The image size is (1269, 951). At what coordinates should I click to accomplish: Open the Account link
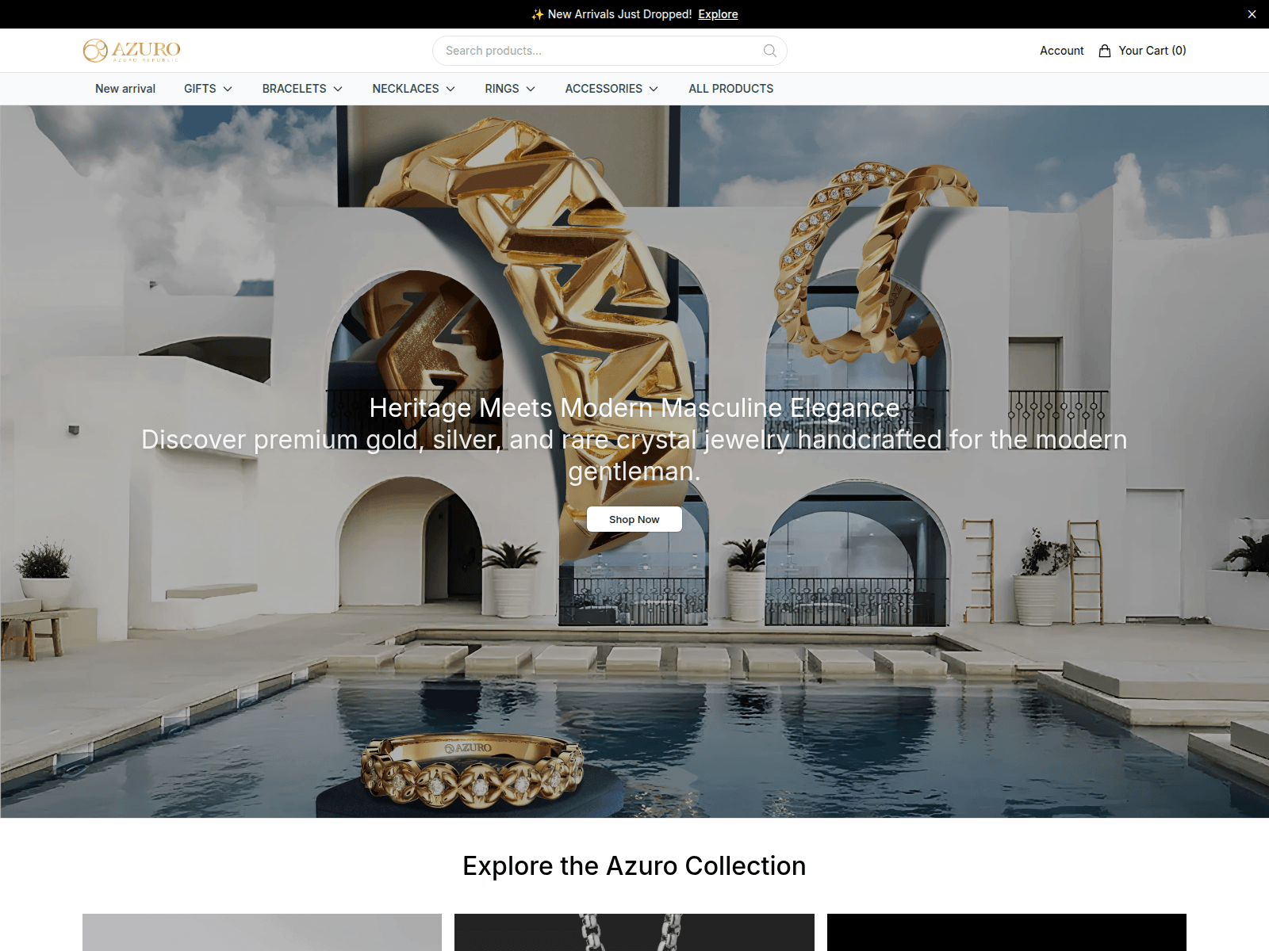point(1061,51)
